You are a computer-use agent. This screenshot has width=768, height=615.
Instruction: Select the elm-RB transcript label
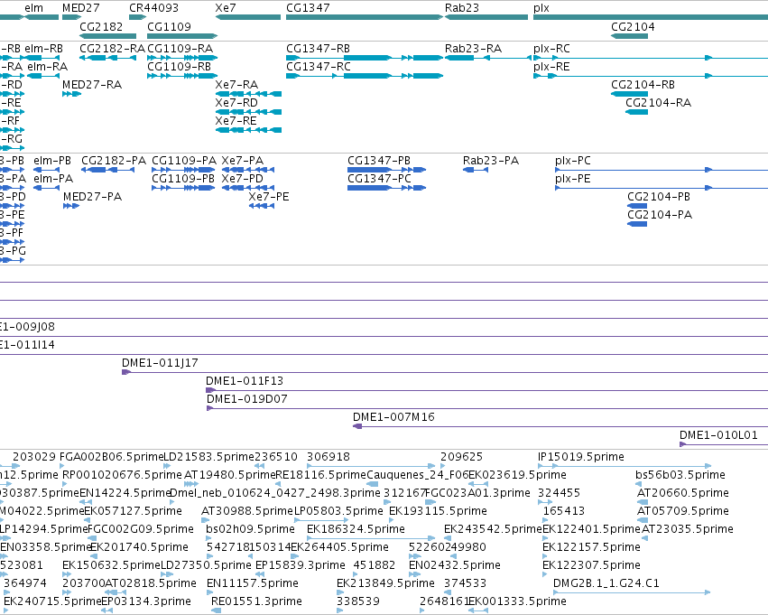[43, 49]
